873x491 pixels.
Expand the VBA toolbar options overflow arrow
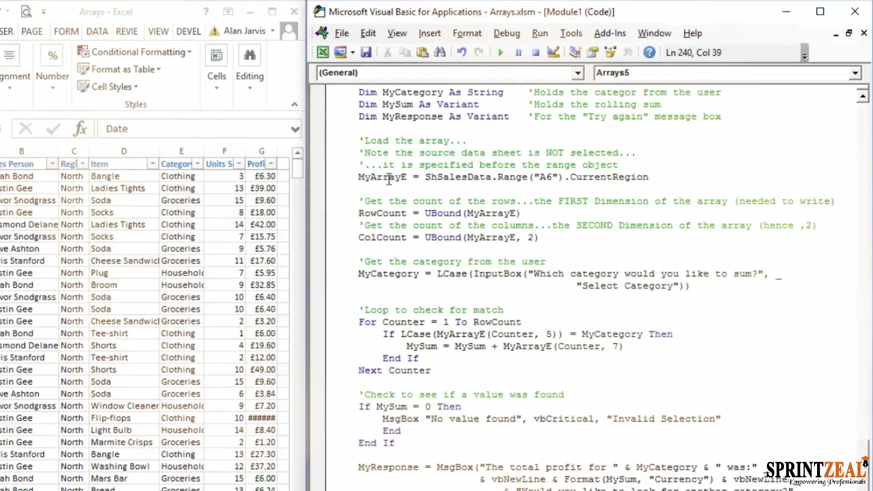(804, 53)
